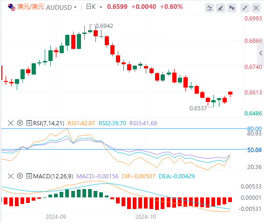Open MACD indicator settings hexagon

pos(20,176)
